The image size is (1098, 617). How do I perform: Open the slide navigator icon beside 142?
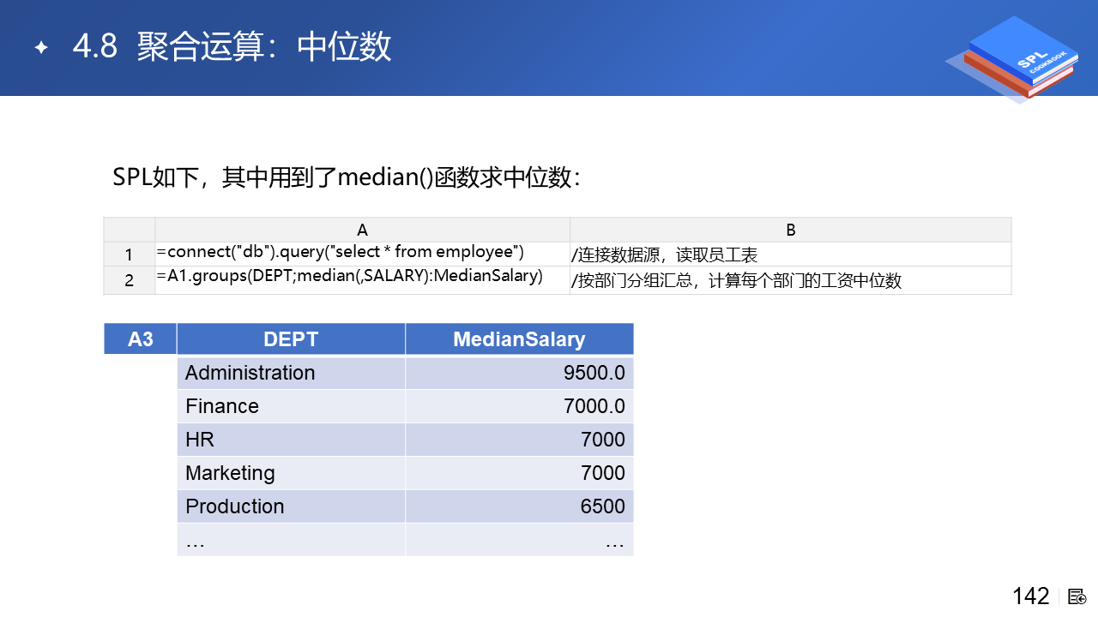pyautogui.click(x=1077, y=596)
